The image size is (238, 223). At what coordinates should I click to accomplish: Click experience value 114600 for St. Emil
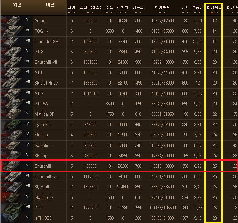pyautogui.click(x=123, y=187)
